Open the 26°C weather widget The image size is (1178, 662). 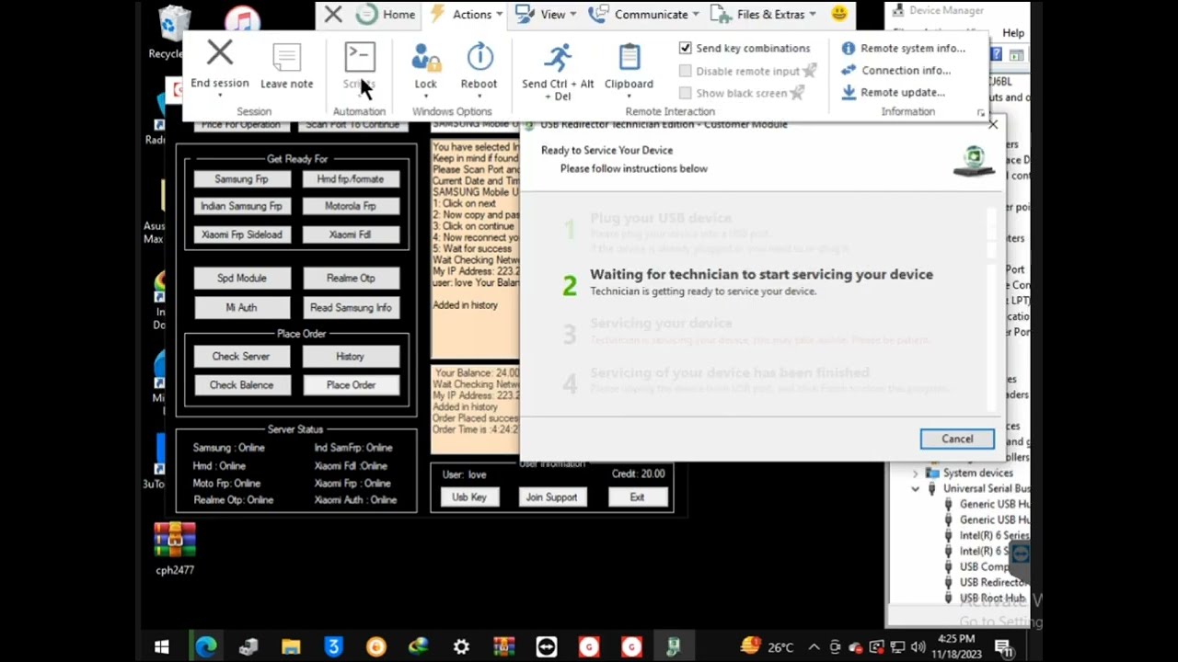point(767,647)
